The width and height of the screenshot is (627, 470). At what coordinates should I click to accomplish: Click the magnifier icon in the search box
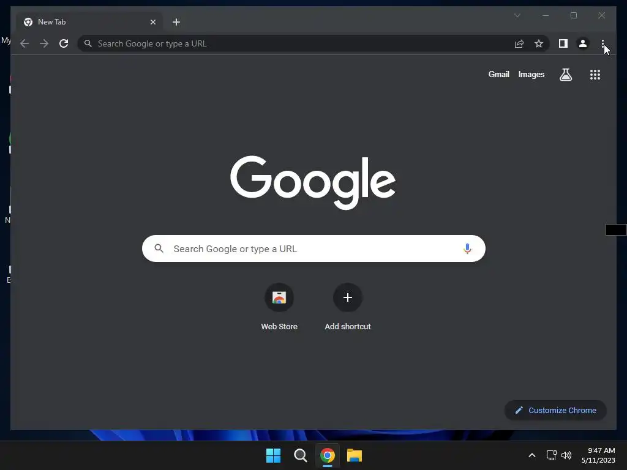click(159, 248)
